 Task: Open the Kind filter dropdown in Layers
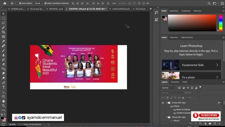[x=169, y=88]
